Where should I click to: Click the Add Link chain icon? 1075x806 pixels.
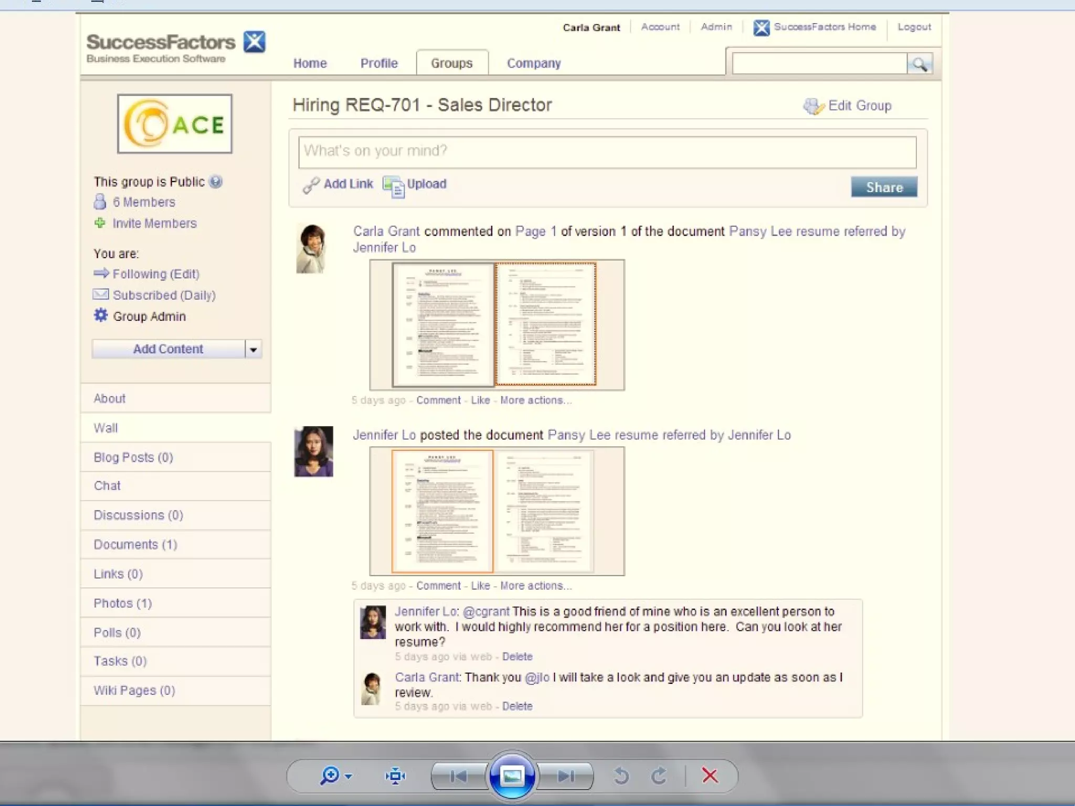click(x=311, y=185)
